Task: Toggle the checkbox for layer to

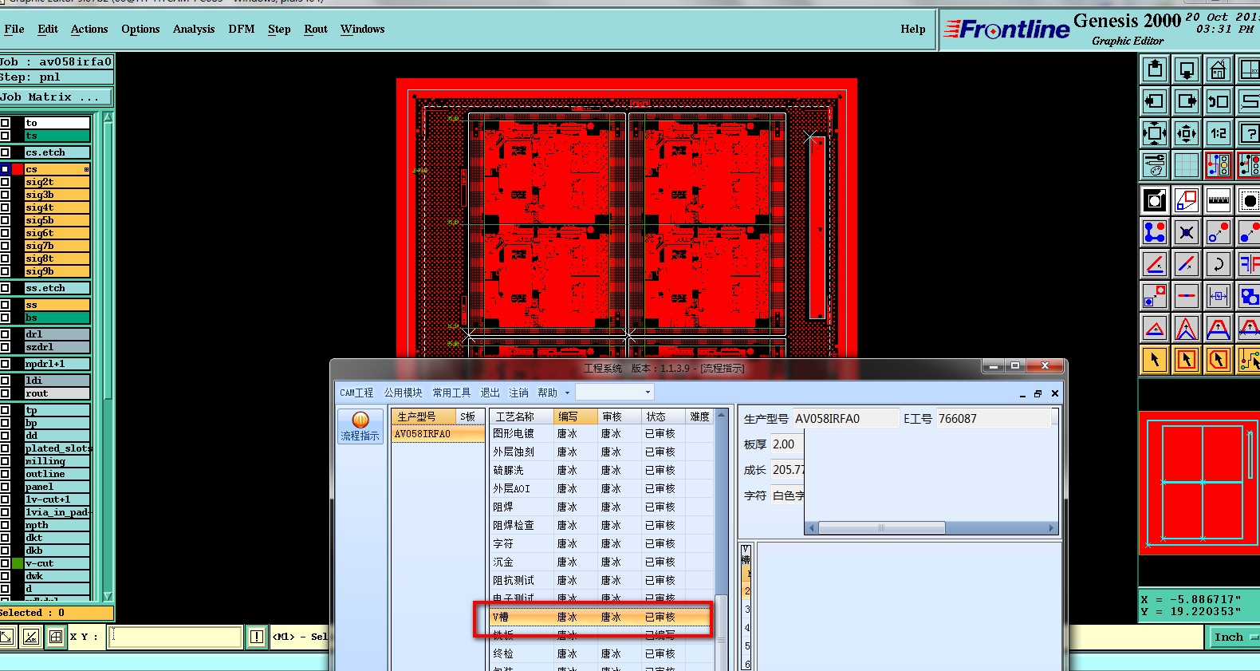Action: click(5, 123)
